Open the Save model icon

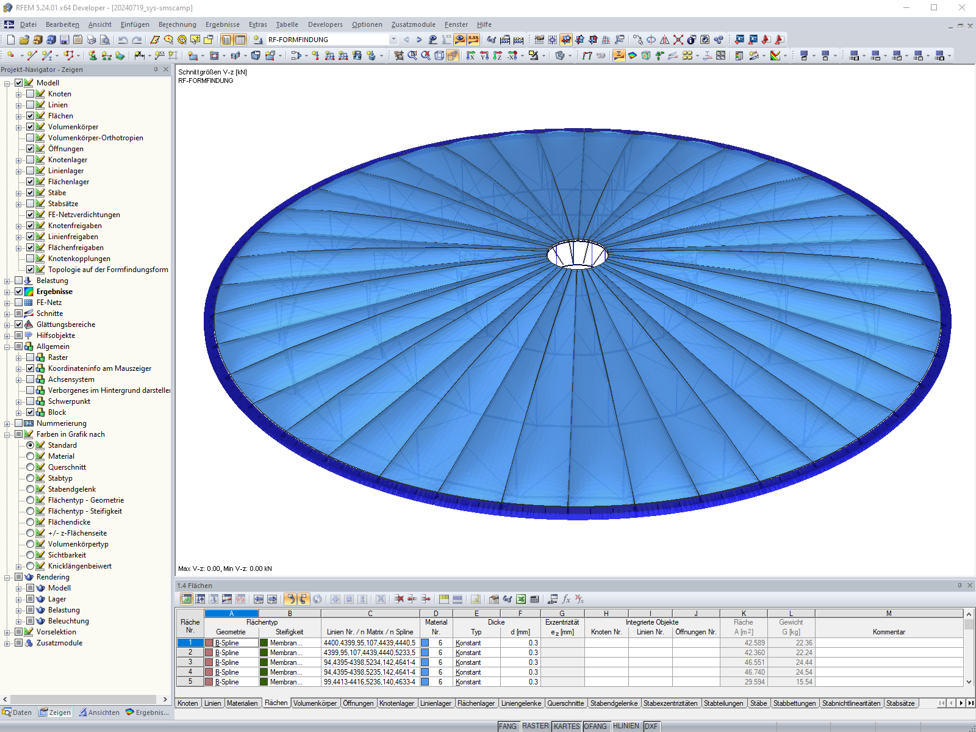pyautogui.click(x=63, y=39)
